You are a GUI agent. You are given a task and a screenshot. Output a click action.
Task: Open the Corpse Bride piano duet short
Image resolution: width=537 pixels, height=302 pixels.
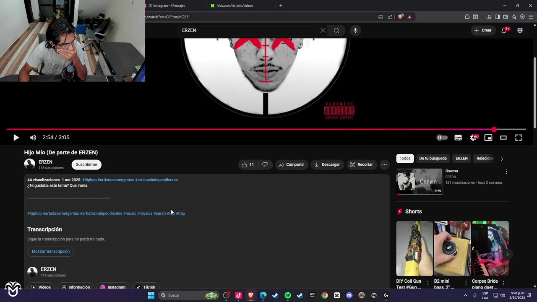(490, 248)
